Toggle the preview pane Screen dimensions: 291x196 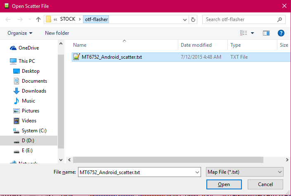tap(266, 33)
